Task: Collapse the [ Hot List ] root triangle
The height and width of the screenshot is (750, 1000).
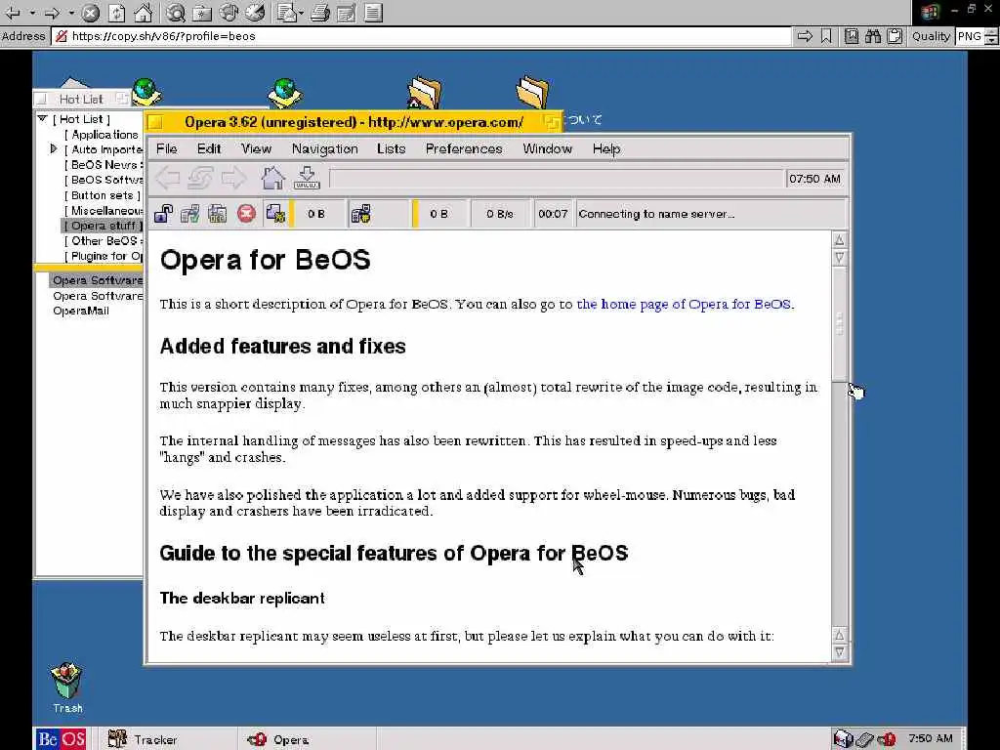Action: (43, 118)
